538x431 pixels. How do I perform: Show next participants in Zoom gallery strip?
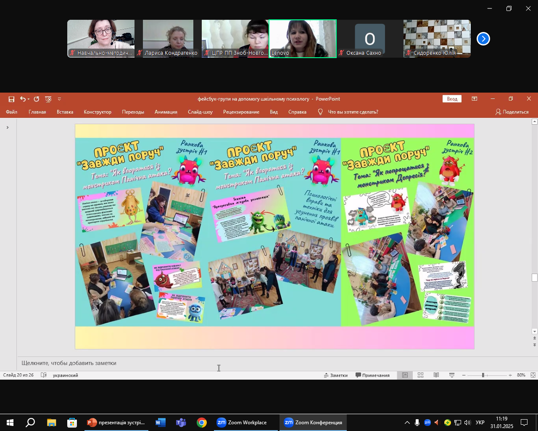click(x=483, y=39)
